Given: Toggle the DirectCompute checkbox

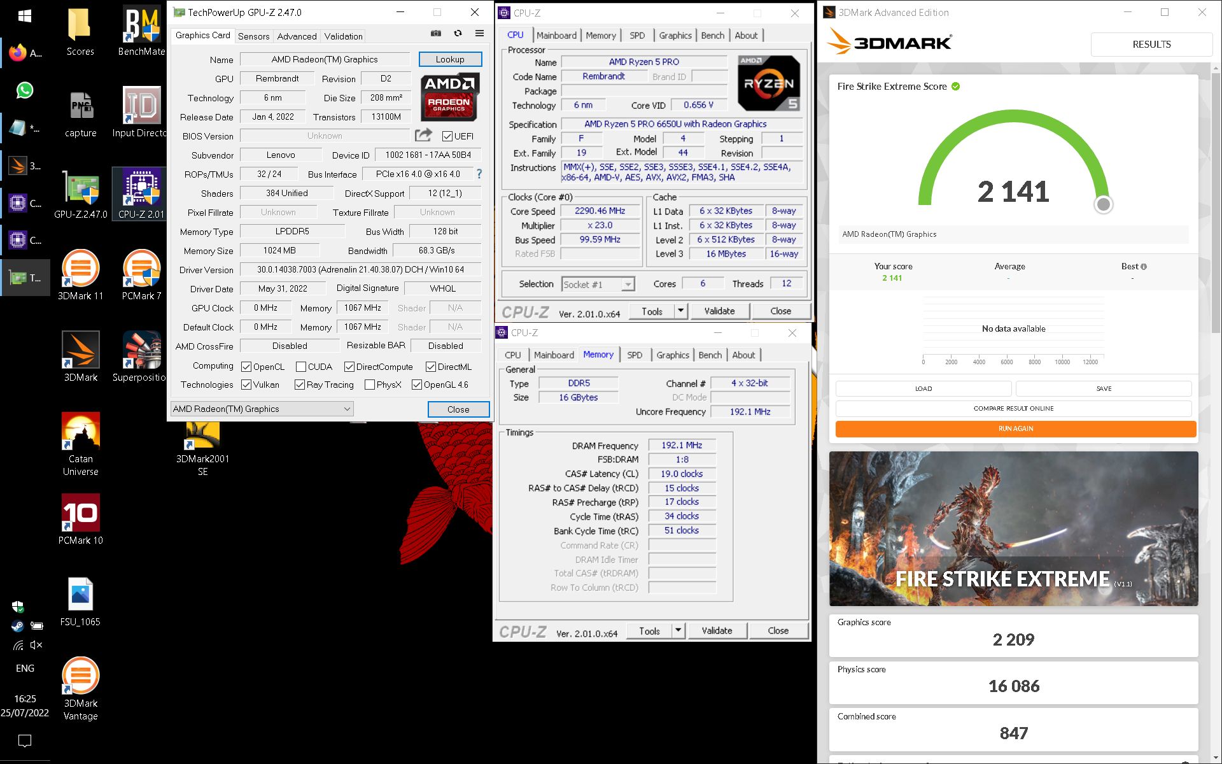Looking at the screenshot, I should (x=349, y=367).
